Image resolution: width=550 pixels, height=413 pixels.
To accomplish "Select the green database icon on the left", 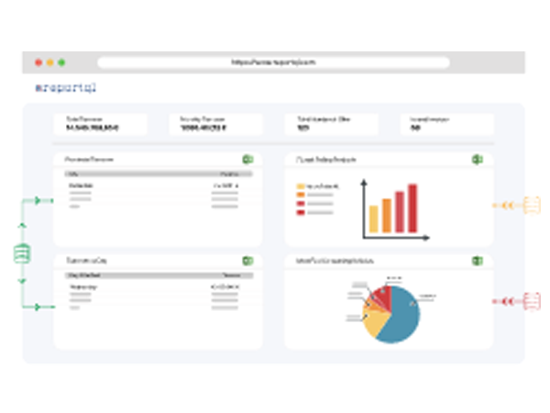I will pyautogui.click(x=22, y=253).
